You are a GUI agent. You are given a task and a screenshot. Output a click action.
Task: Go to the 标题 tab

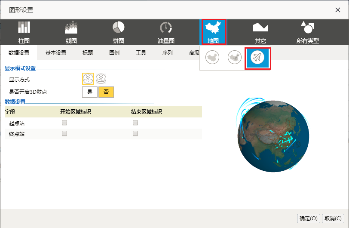pyautogui.click(x=88, y=53)
